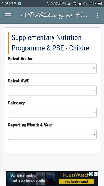Open the Select Sector dropdown
Screen dimensions: 104x186
(52, 69)
